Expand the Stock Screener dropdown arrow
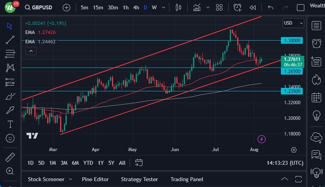 click(x=71, y=179)
